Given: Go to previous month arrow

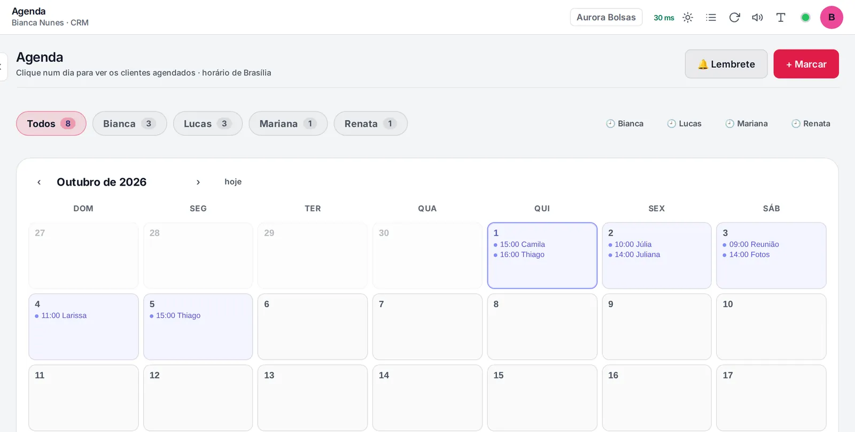Looking at the screenshot, I should [39, 182].
